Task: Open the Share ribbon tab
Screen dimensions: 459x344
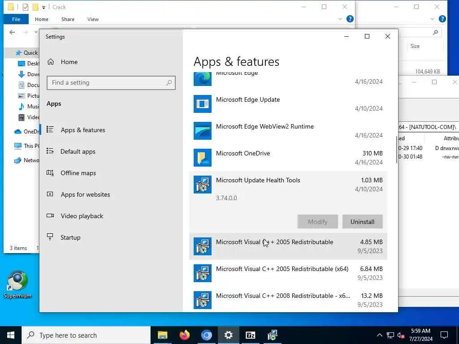Action: click(68, 19)
